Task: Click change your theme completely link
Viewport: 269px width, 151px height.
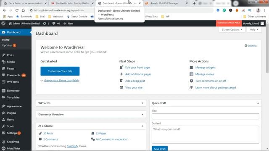Action: pos(62,80)
